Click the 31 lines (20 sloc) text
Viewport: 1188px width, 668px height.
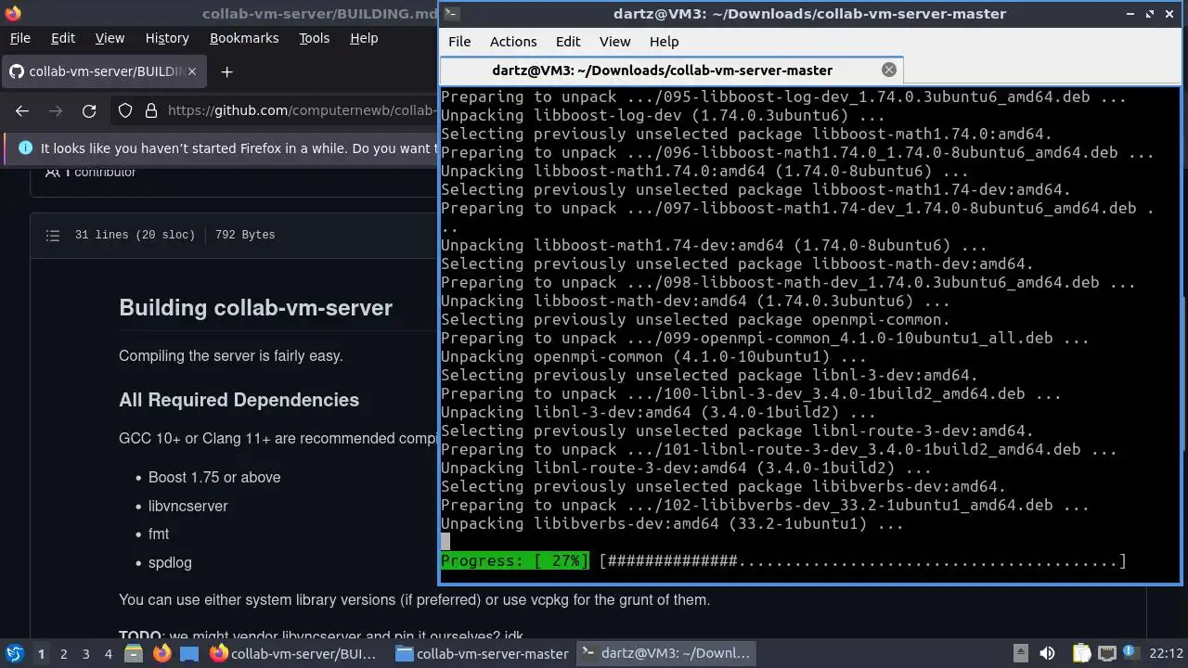[x=135, y=235]
